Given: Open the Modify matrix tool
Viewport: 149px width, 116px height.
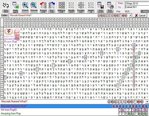Looking at the screenshot, I should (x=16, y=5).
